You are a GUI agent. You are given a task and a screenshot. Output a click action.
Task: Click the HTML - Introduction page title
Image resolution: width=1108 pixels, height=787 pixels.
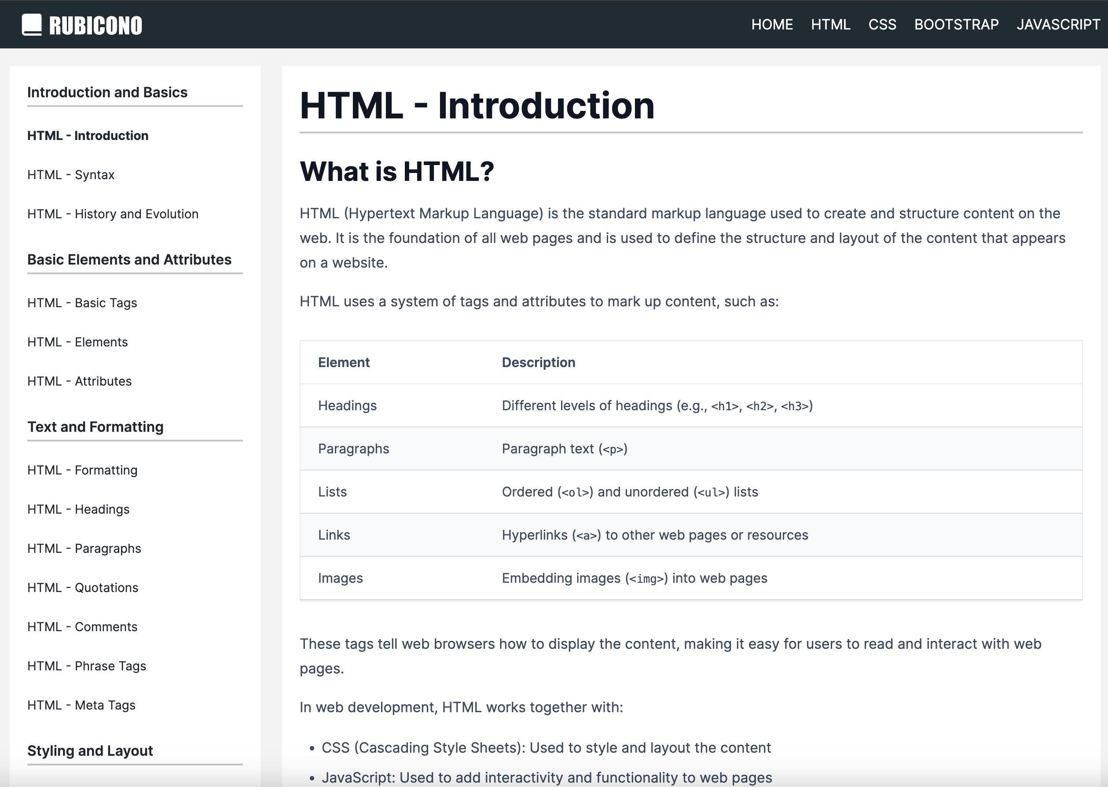click(477, 106)
